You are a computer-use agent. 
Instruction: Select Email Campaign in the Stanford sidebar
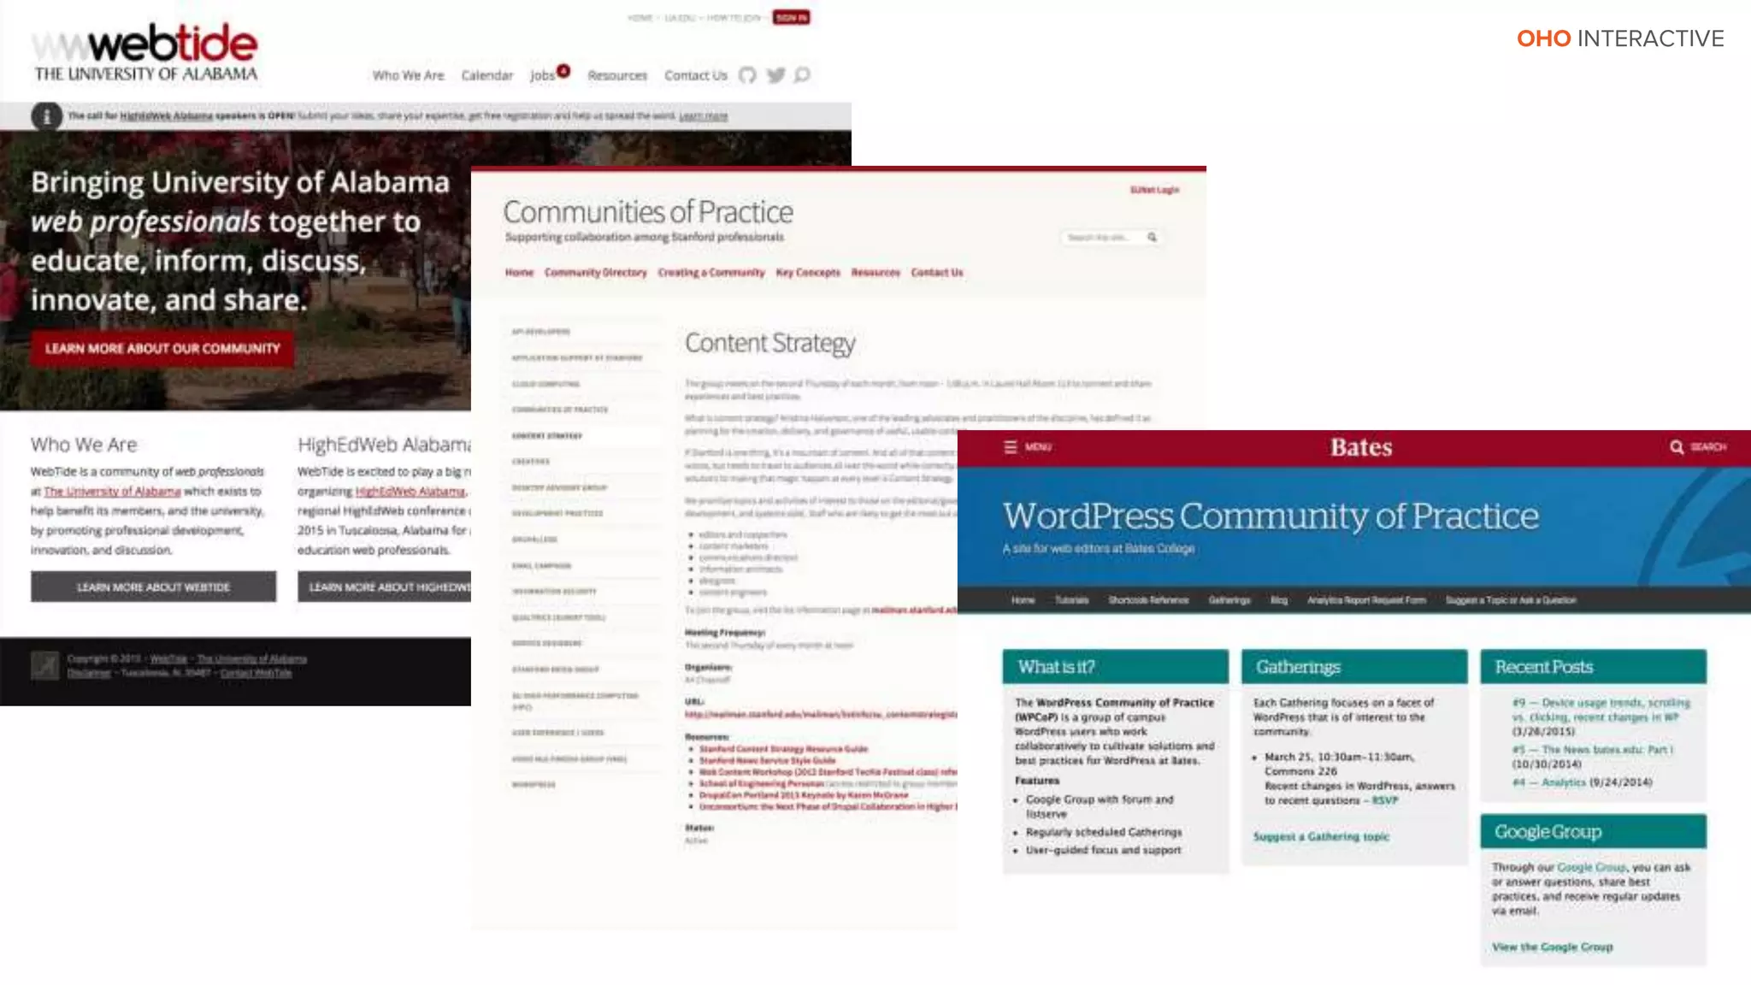(541, 565)
